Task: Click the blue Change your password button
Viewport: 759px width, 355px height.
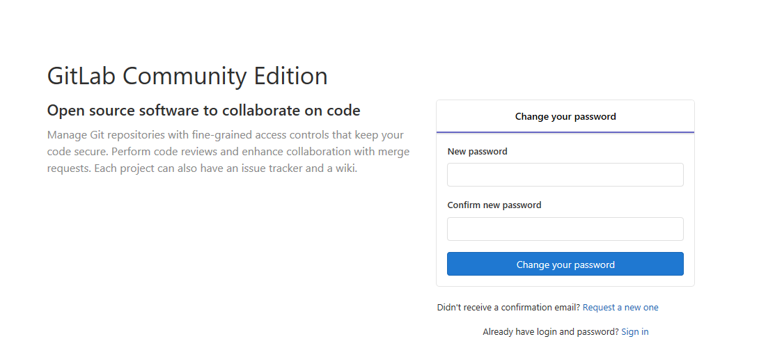Action: (x=565, y=264)
